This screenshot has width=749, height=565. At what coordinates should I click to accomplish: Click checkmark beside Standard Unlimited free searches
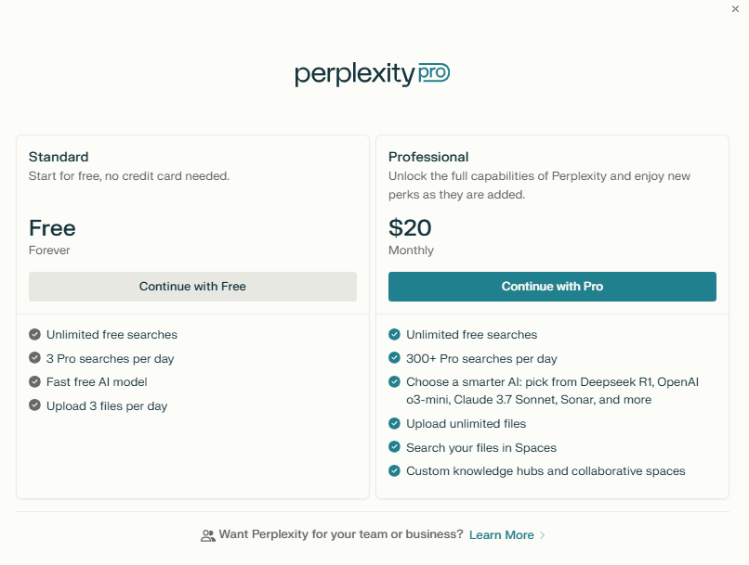(x=35, y=335)
